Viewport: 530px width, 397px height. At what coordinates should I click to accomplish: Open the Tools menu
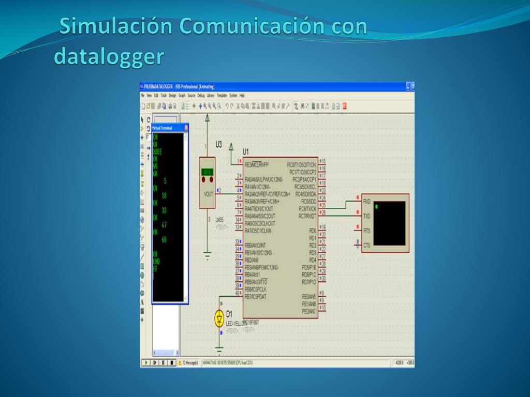pos(164,96)
